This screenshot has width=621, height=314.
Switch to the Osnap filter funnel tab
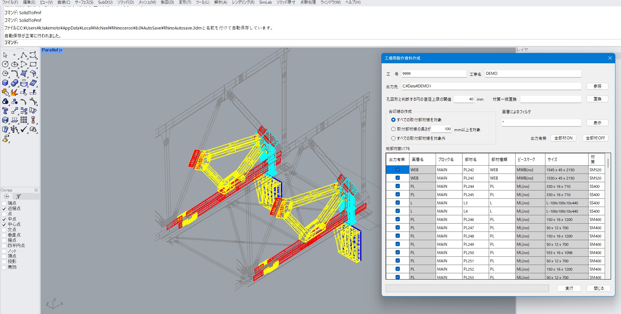pos(19,196)
